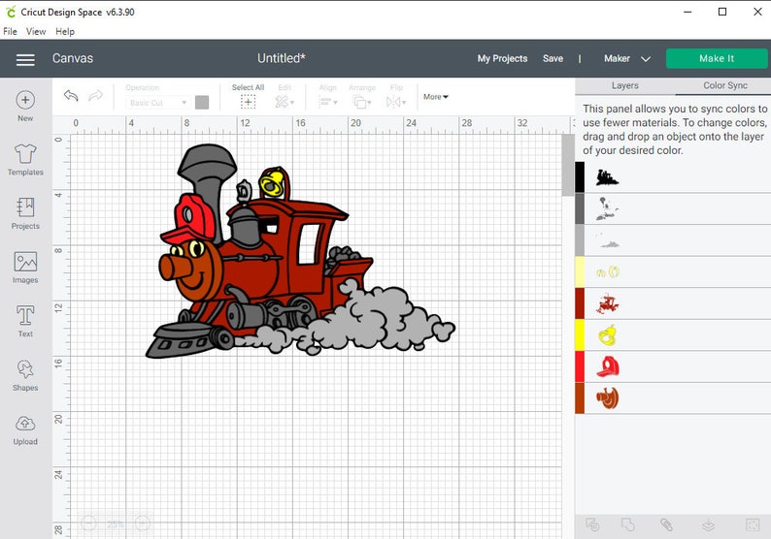Viewport: 771px width, 539px height.
Task: Open the Templates t-shirt icon
Action: pos(25,153)
